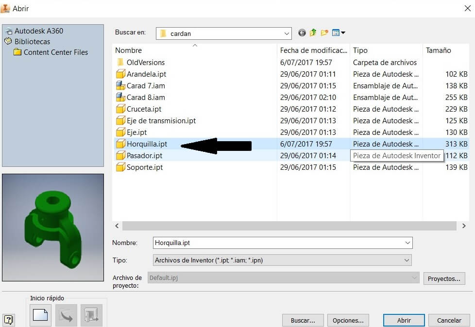Click Ensamblaje type of Carad 7.iam

pos(385,86)
